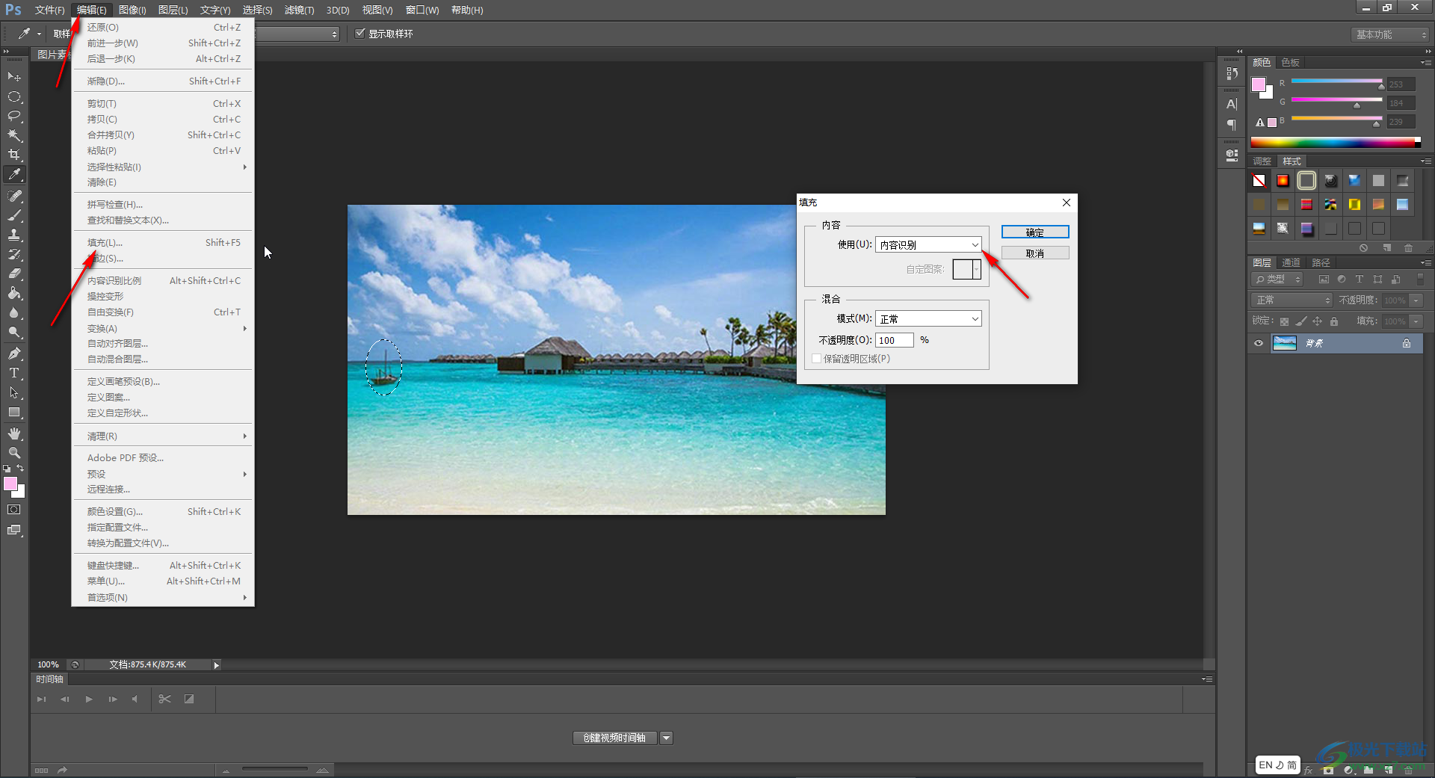Open the History panel icon
This screenshot has width=1435, height=778.
click(x=1232, y=73)
